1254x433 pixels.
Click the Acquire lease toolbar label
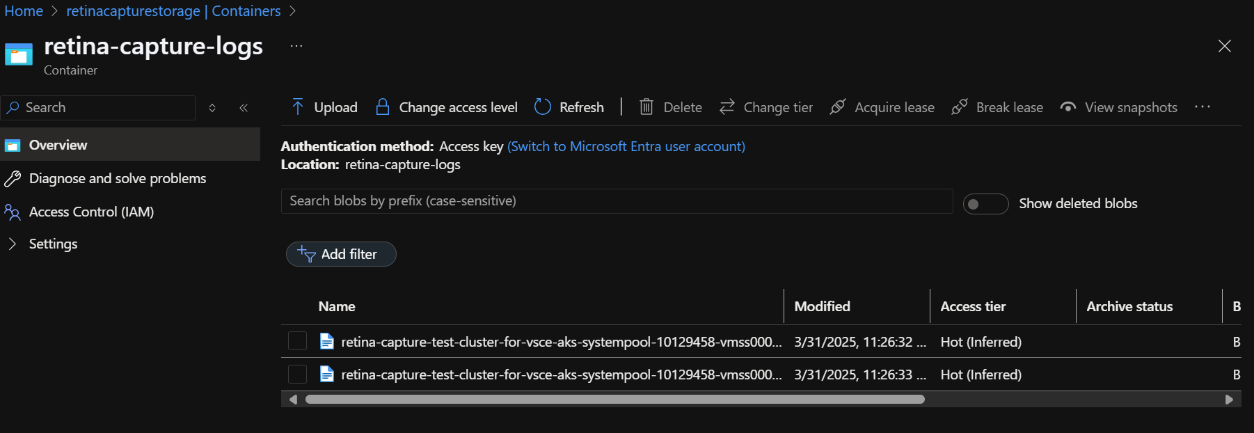coord(894,107)
